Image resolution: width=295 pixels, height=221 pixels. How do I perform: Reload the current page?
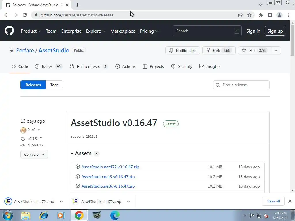click(25, 15)
